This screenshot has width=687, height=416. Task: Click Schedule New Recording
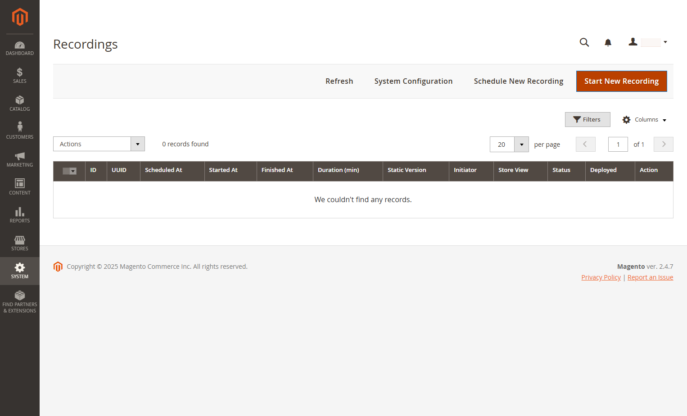519,81
